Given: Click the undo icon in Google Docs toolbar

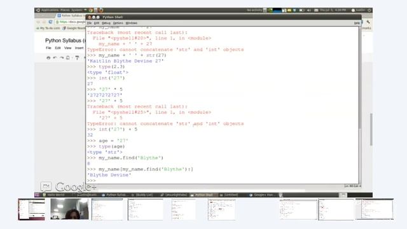Looking at the screenshot, I should pyautogui.click(x=55, y=58).
